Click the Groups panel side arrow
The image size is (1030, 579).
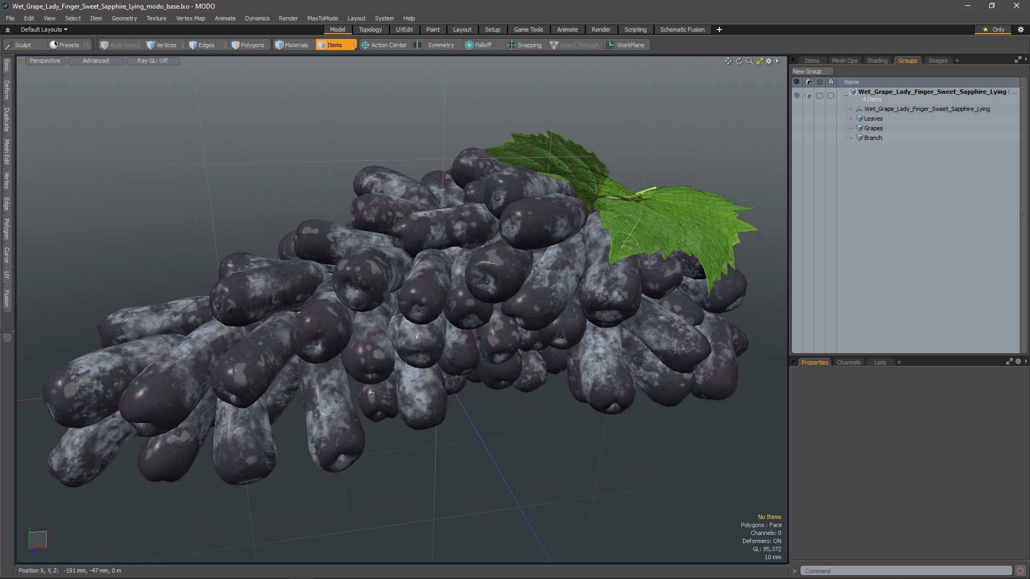tap(1026, 60)
